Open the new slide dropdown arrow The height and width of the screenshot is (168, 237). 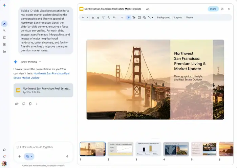point(87,18)
